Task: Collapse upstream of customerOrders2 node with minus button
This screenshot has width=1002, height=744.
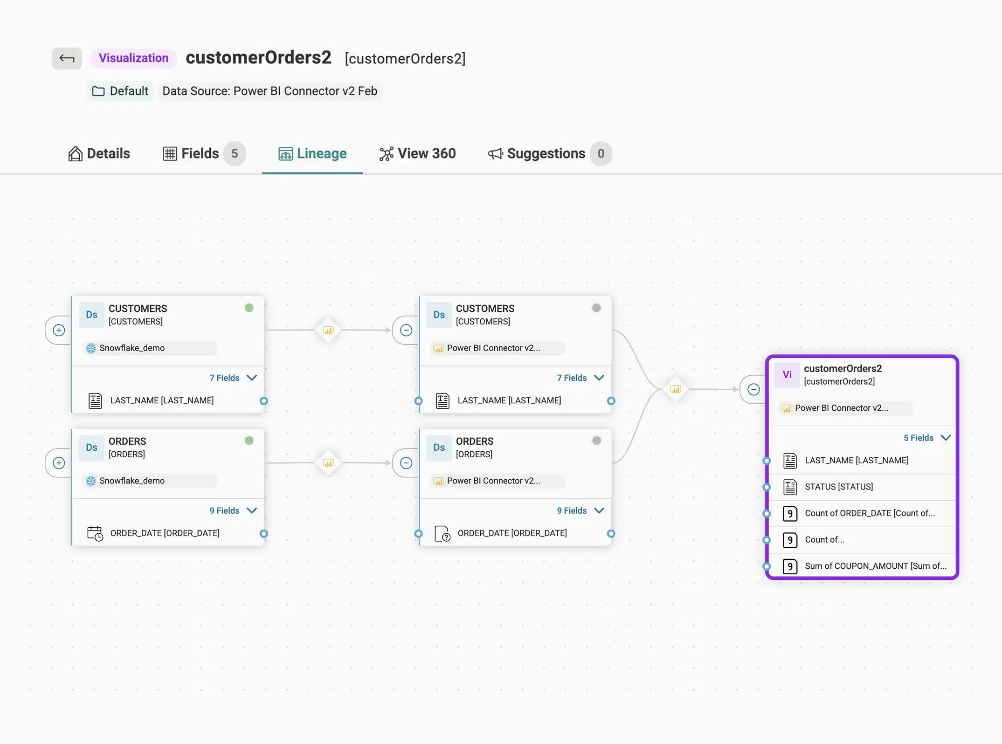Action: 753,389
